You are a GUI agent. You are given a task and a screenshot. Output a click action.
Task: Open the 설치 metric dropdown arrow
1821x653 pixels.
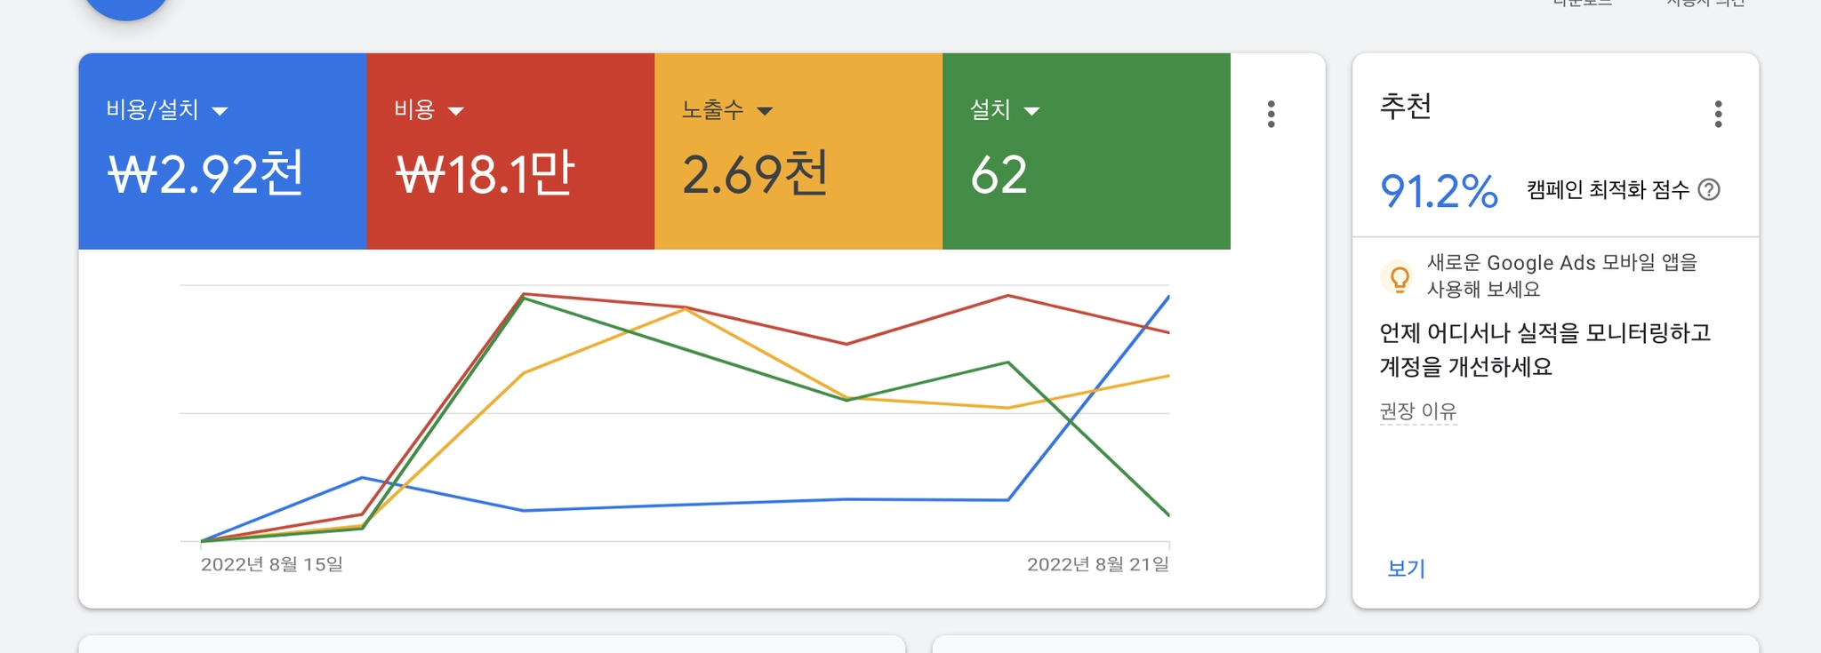point(1031,111)
